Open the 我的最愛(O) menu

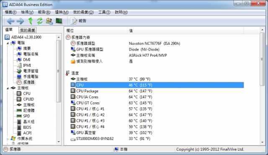[83, 12]
